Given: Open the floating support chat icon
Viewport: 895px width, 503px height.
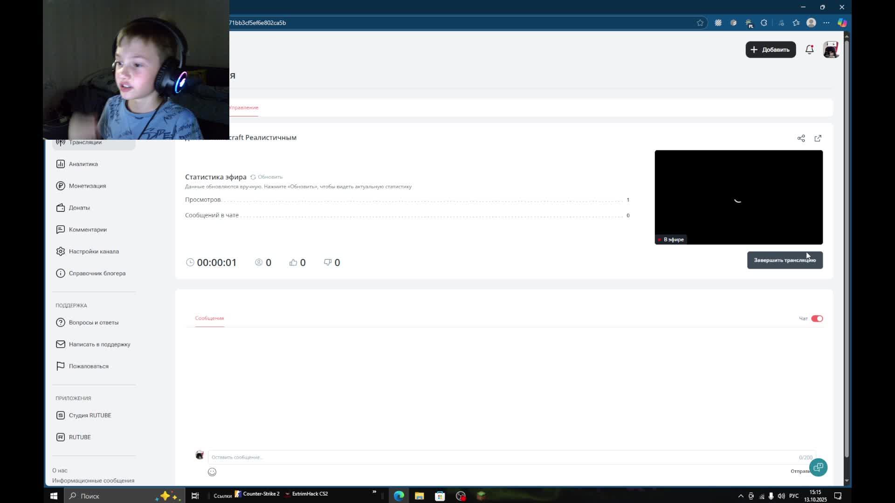Looking at the screenshot, I should point(818,467).
